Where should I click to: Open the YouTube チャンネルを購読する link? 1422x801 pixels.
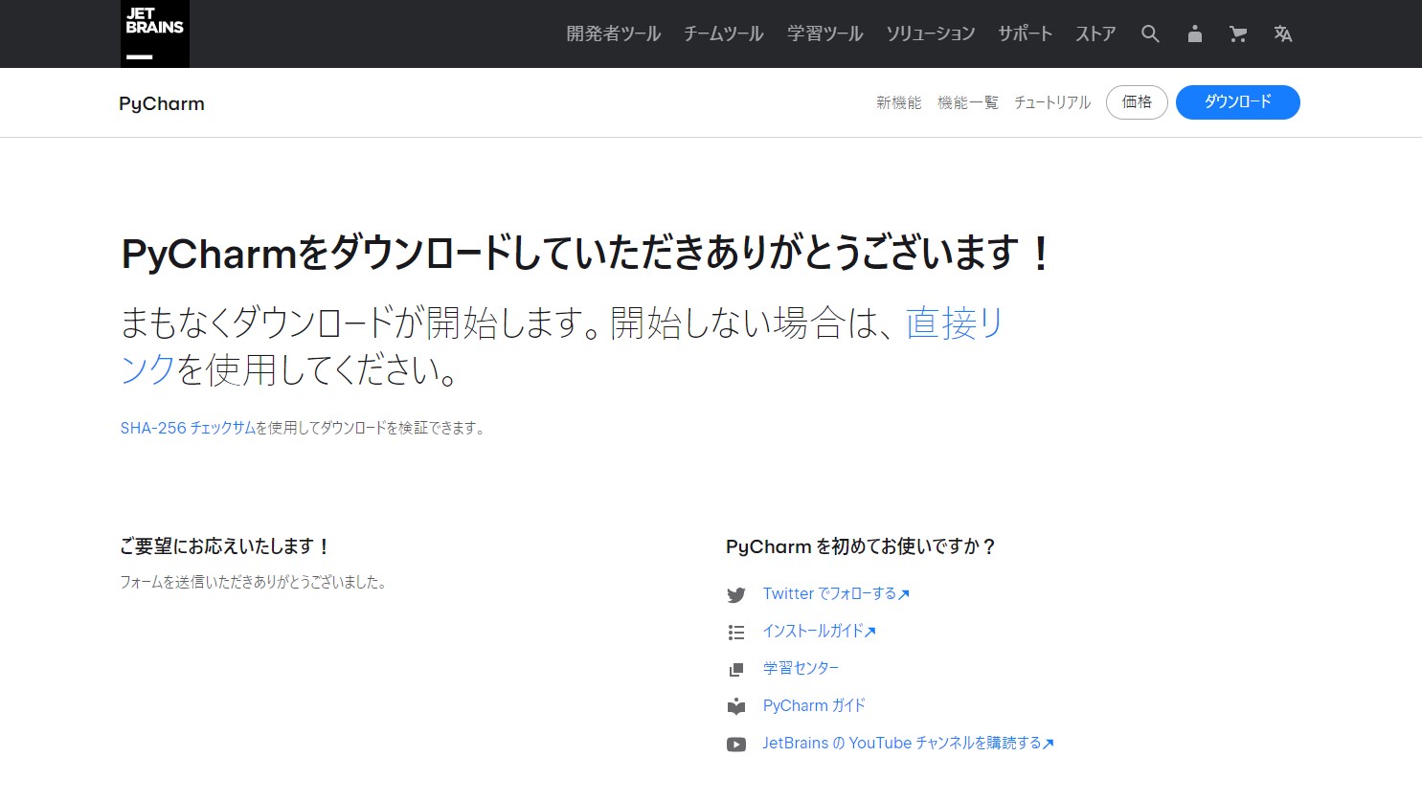(x=908, y=744)
